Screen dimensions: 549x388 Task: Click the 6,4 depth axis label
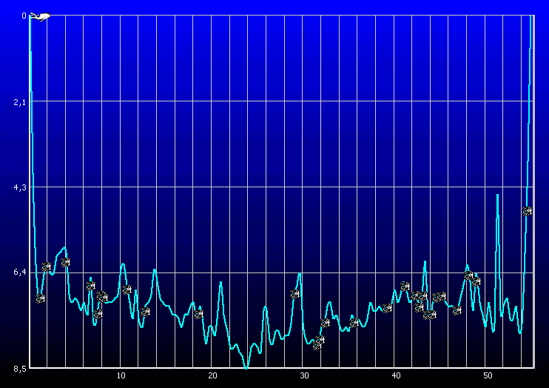[19, 272]
